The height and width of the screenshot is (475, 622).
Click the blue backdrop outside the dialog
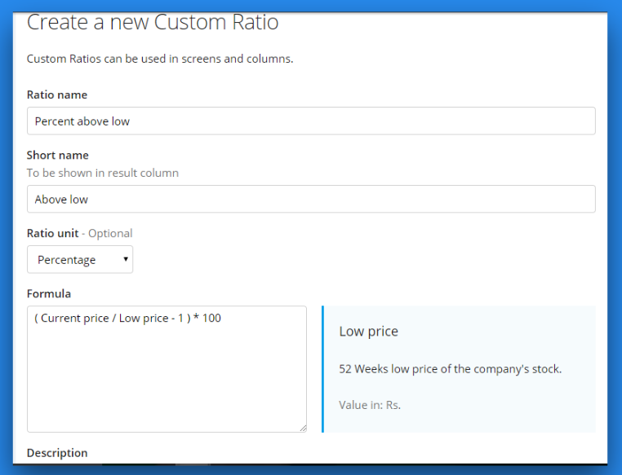point(615,244)
